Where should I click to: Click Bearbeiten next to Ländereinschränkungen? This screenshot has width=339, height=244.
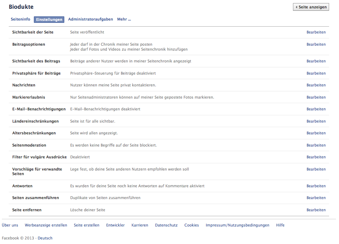coord(316,121)
